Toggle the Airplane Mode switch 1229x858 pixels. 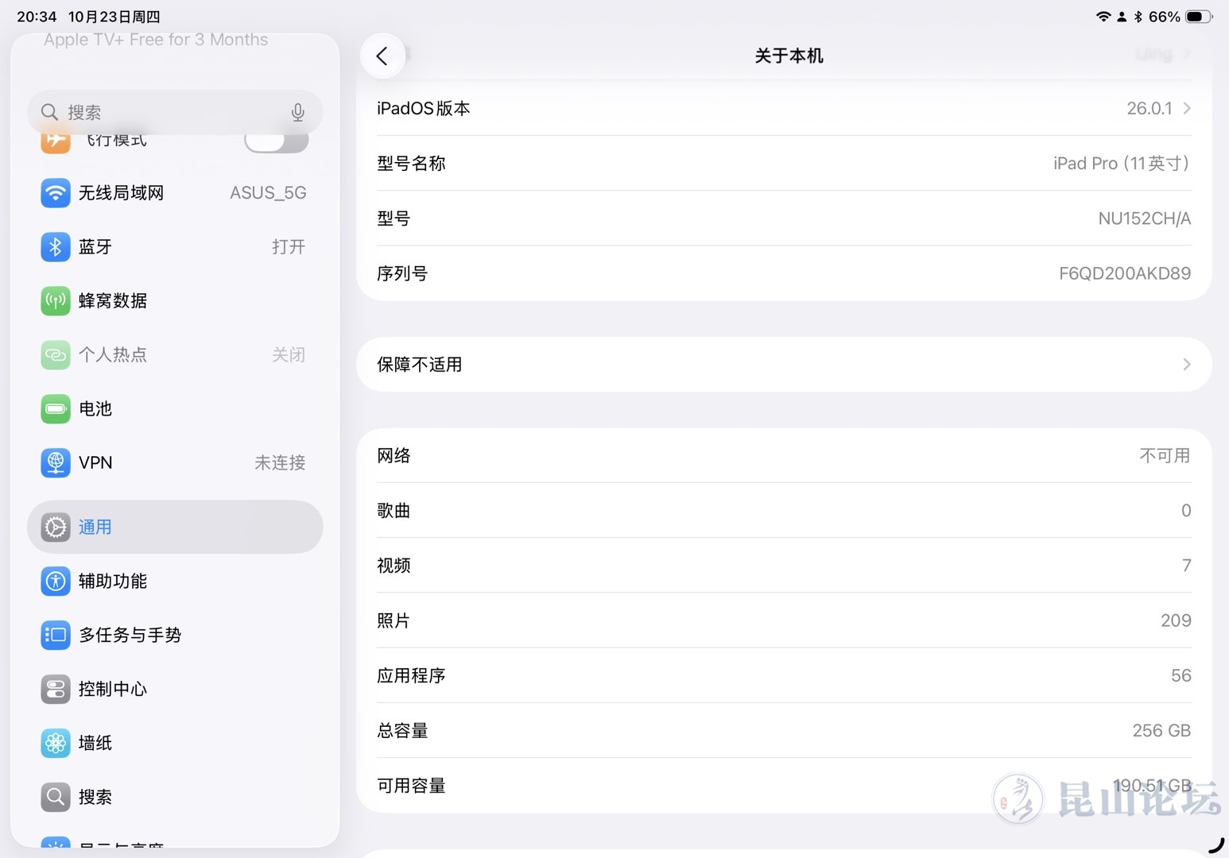click(x=275, y=141)
